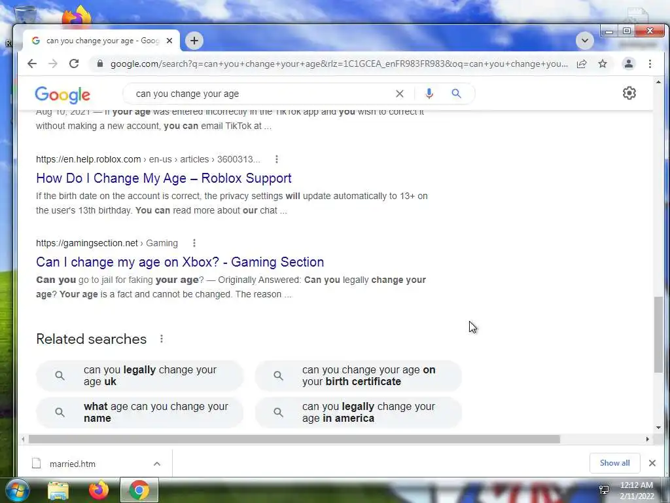
Task: Click the blue magnifier search button
Action: pyautogui.click(x=456, y=93)
